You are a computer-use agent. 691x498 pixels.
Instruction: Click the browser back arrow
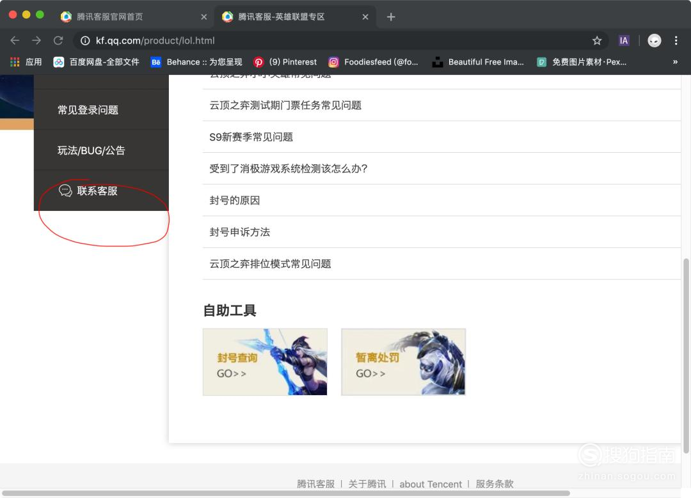click(x=15, y=40)
